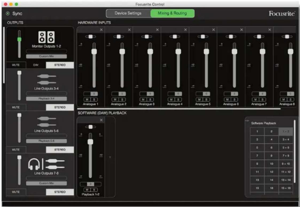Remove the Analogue 1 channel with its X
This screenshot has height=207, width=300.
click(x=101, y=30)
